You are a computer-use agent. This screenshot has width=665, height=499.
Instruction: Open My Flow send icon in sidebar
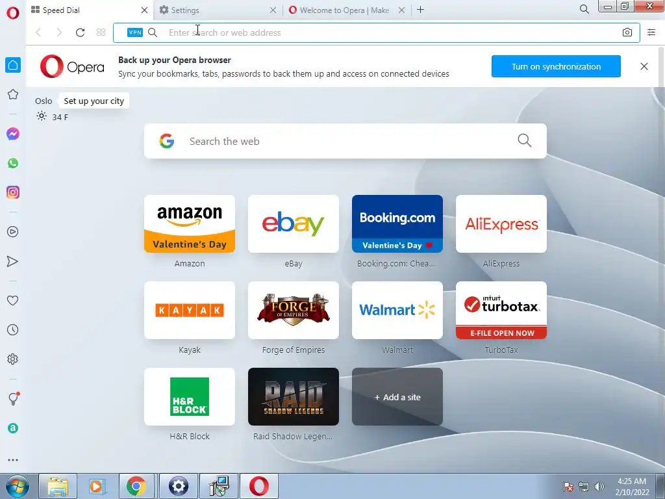tap(13, 261)
